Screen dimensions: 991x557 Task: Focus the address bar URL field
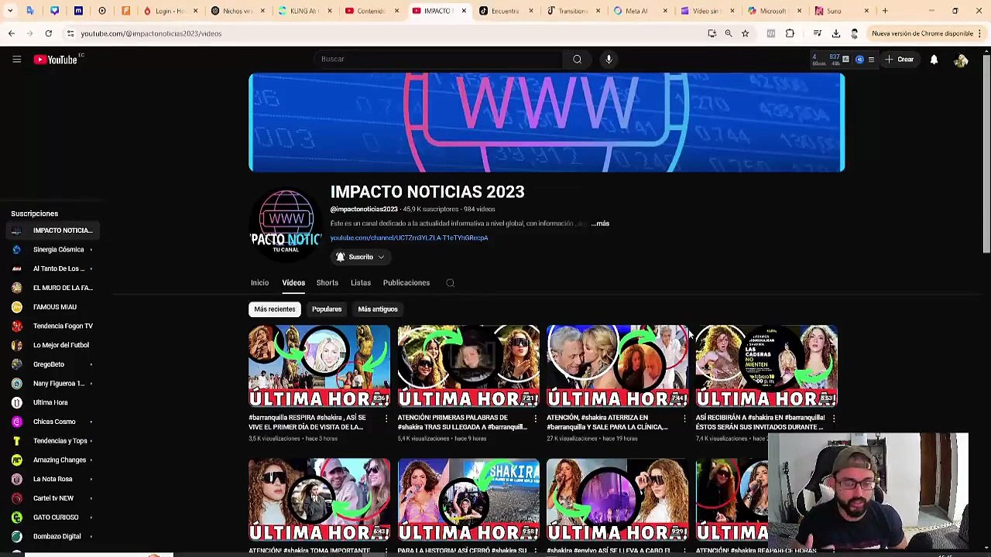coord(387,33)
